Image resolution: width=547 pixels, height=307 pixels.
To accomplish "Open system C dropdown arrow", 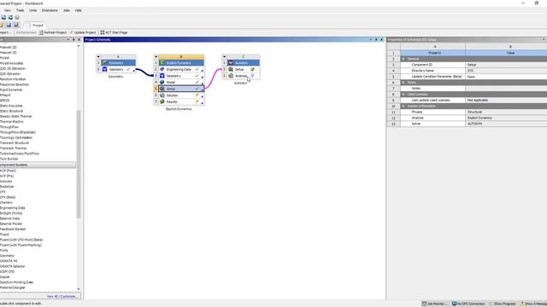I will [224, 56].
